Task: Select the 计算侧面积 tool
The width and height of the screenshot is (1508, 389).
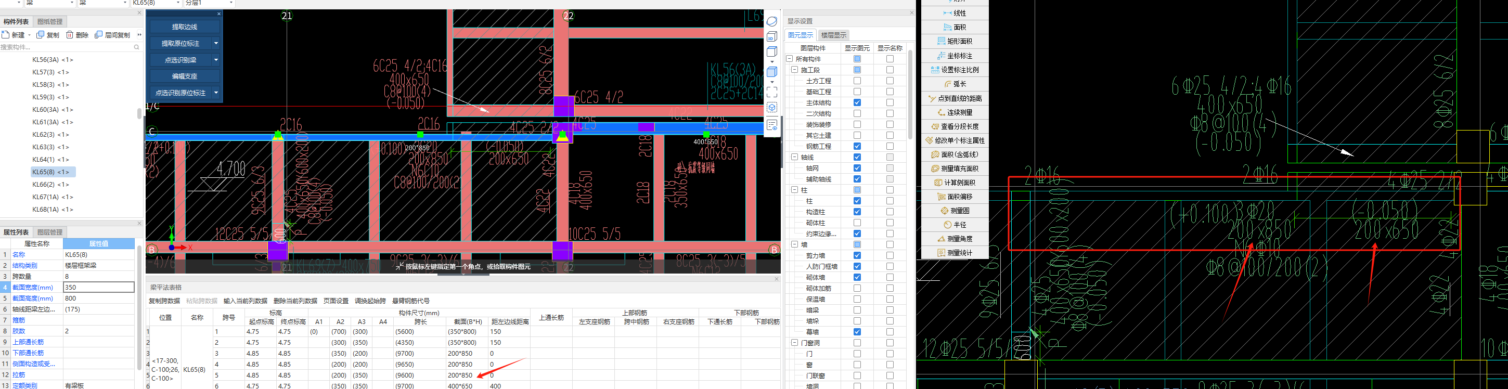Action: coord(955,183)
